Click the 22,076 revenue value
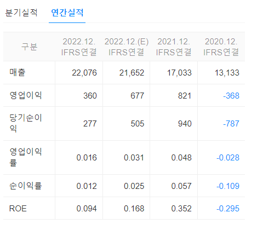This screenshot has width=257, height=230. [x=84, y=73]
